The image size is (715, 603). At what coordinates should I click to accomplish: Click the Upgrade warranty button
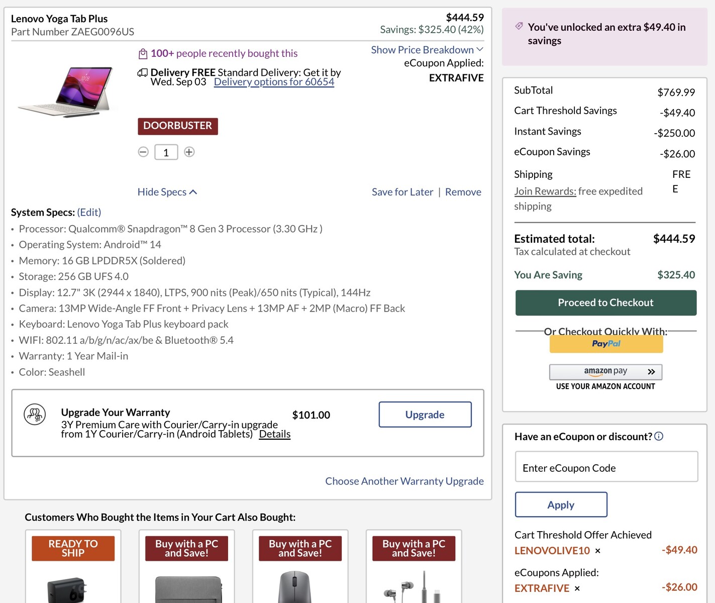tap(425, 415)
